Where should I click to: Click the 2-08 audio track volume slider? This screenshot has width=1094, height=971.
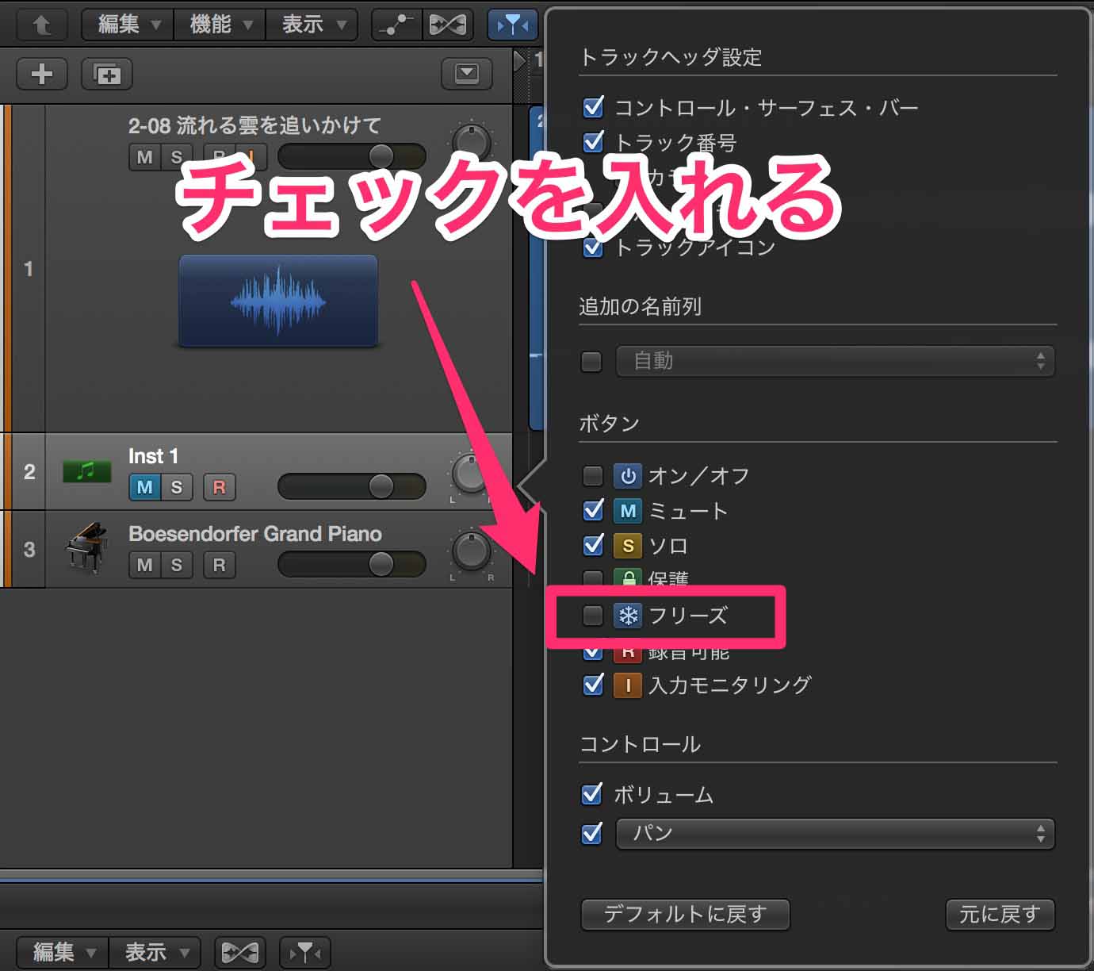click(352, 156)
